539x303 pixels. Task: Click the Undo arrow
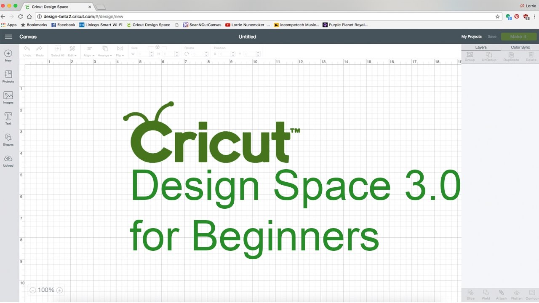tap(27, 51)
